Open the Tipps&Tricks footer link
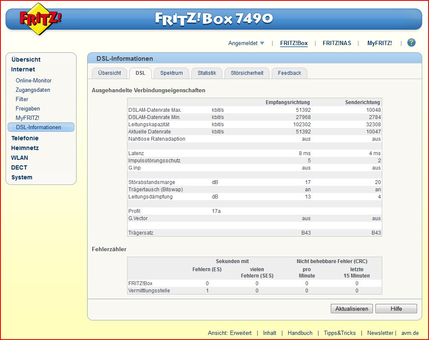 point(340,333)
